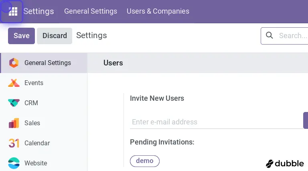Click the Calendar 31 icon in sidebar
Image resolution: width=308 pixels, height=171 pixels.
click(x=14, y=143)
